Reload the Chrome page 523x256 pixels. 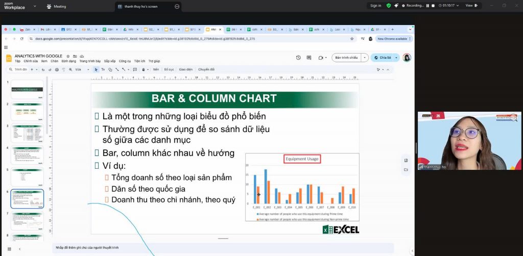pos(22,39)
